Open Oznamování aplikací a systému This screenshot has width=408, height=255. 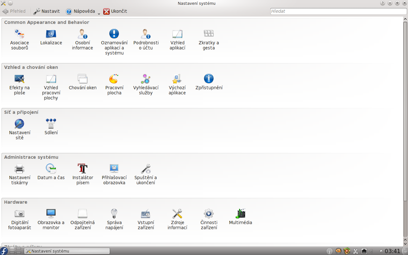click(x=114, y=42)
